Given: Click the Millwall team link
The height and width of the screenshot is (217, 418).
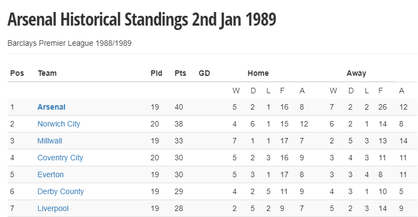Looking at the screenshot, I should (50, 141).
